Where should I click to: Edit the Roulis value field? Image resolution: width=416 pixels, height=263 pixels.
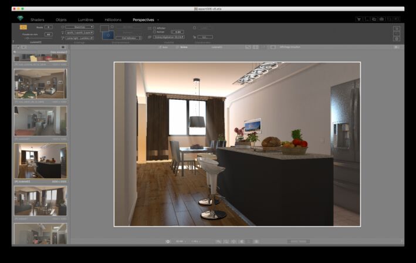pyautogui.click(x=49, y=27)
